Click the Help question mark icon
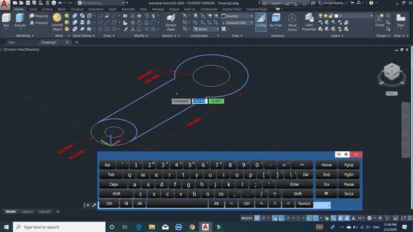The width and height of the screenshot is (413, 232). click(371, 3)
